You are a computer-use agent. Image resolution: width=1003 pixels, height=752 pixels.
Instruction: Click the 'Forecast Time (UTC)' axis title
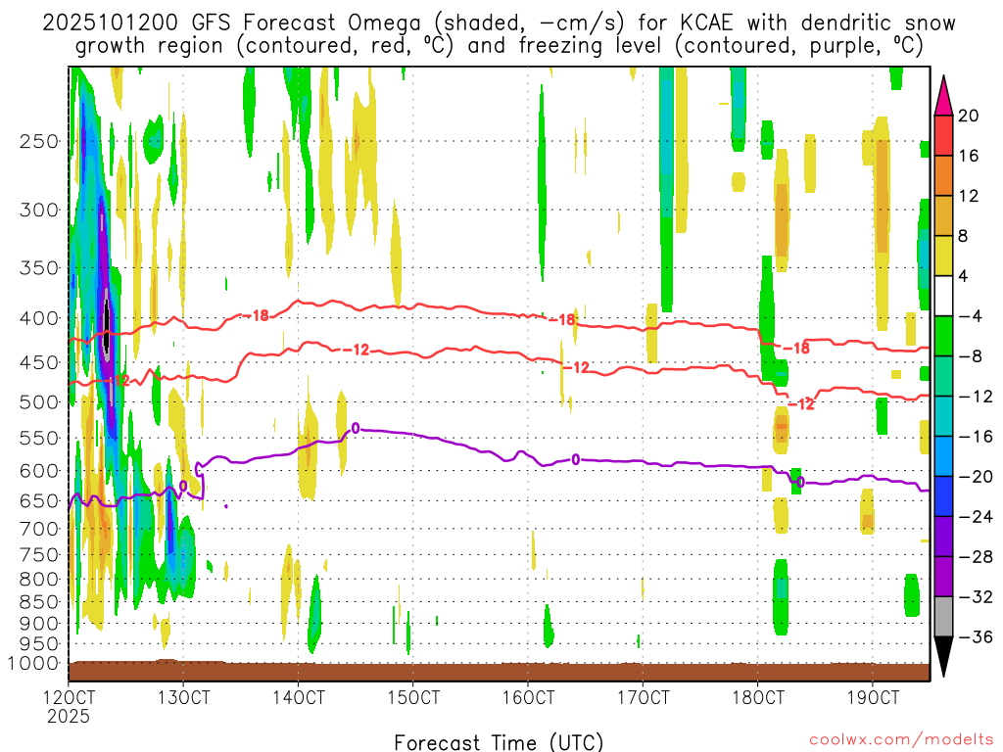point(499,742)
